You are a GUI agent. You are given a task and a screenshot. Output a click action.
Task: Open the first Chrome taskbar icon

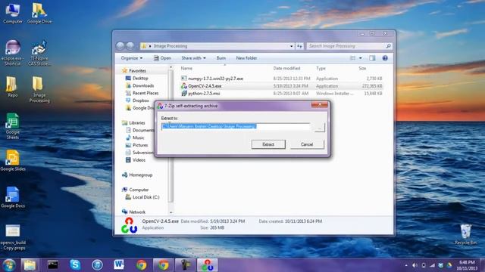[142, 265]
